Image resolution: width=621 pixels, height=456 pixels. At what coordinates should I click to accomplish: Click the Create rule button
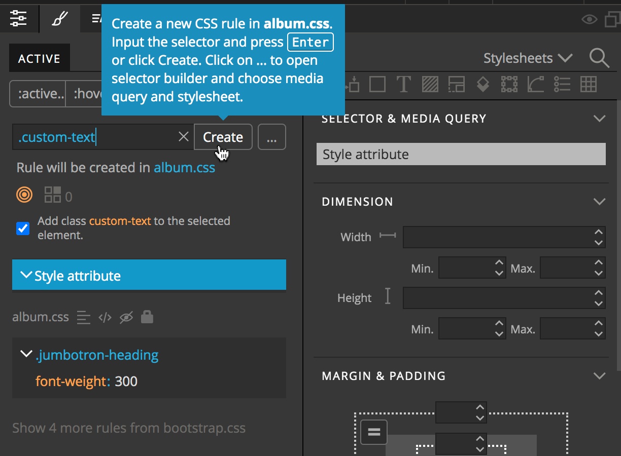pyautogui.click(x=223, y=137)
